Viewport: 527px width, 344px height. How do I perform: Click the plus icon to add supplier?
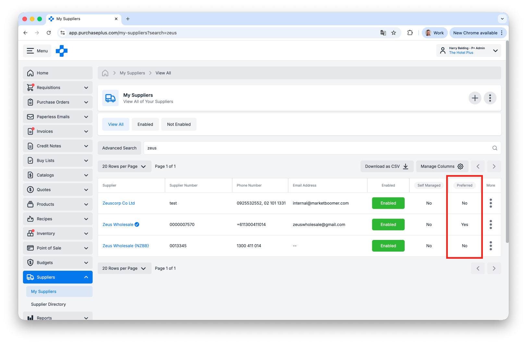(475, 98)
